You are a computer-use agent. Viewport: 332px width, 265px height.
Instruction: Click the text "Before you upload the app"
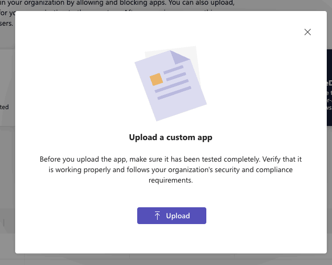[x=83, y=159]
